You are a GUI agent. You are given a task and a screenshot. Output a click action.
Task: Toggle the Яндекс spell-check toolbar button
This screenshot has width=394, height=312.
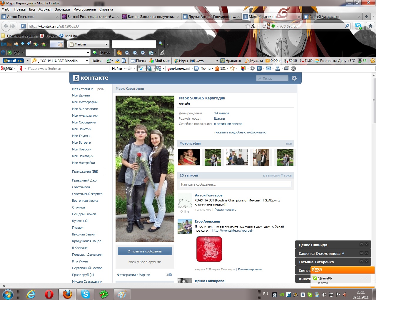(x=140, y=69)
